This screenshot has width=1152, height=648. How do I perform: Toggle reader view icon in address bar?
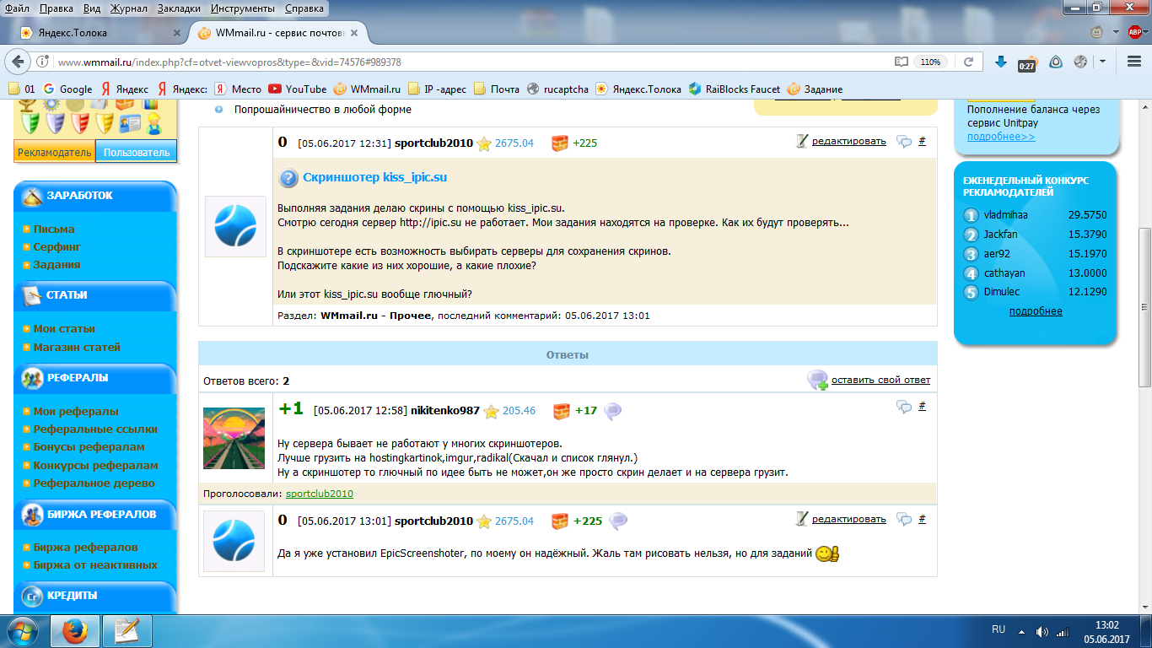coord(902,62)
